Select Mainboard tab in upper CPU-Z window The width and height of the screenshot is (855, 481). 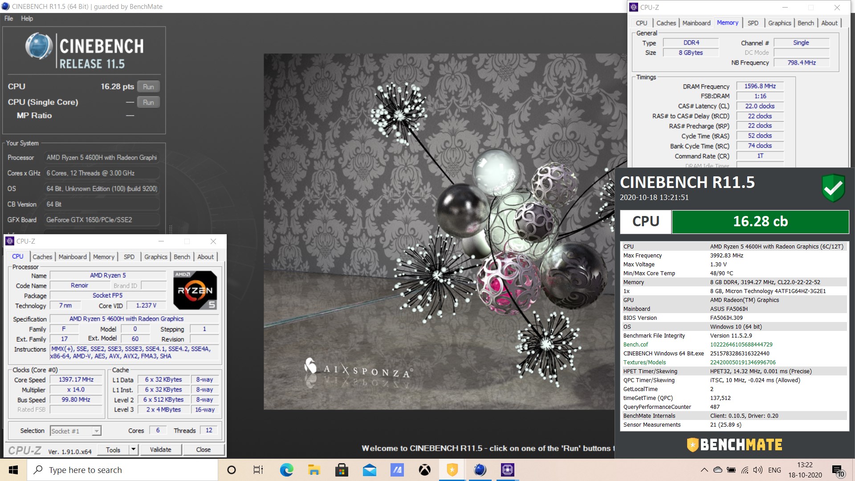pyautogui.click(x=696, y=23)
